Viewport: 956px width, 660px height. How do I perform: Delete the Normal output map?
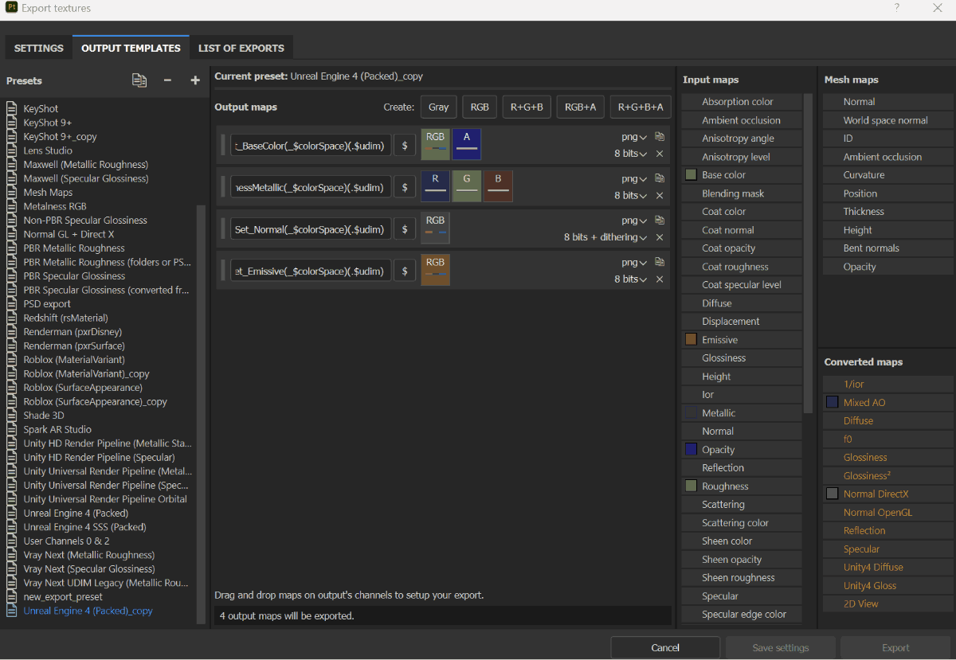tap(660, 237)
